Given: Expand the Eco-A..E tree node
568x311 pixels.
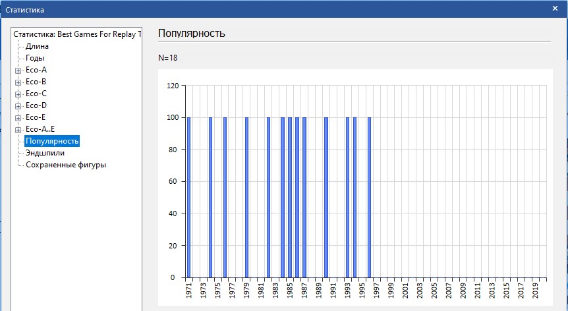Looking at the screenshot, I should click(18, 130).
